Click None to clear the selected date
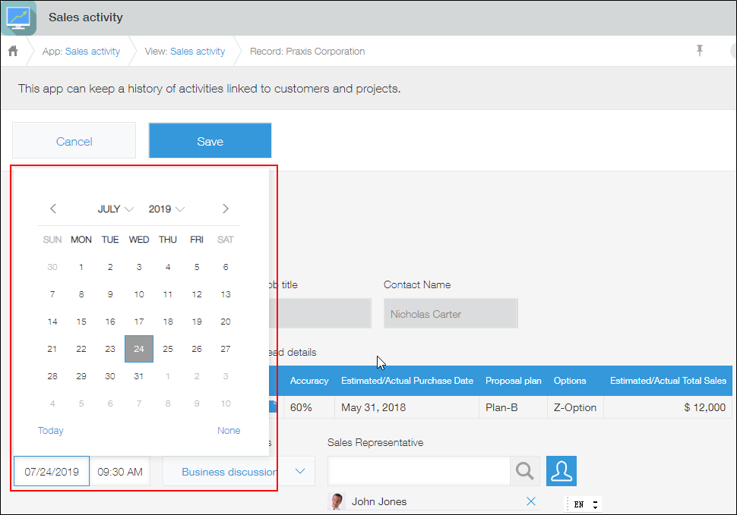 click(x=229, y=430)
